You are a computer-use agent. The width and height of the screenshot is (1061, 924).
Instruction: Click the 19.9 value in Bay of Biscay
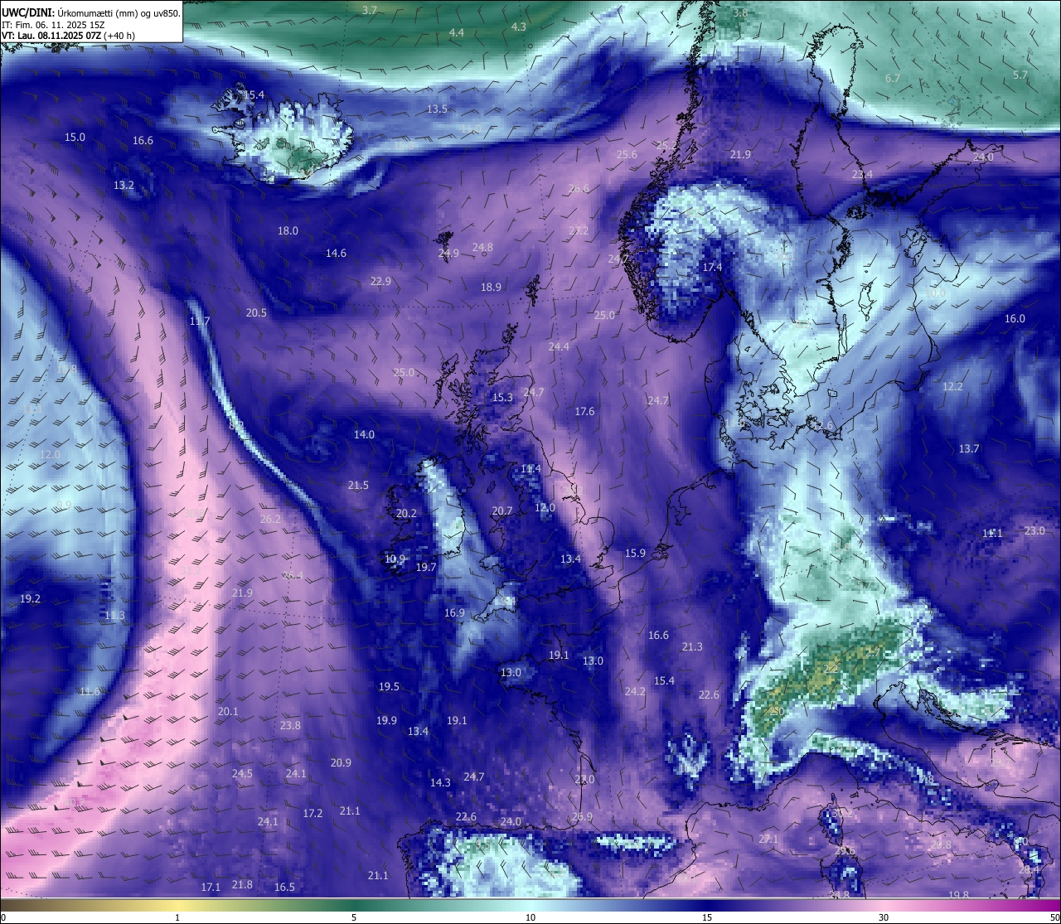[x=386, y=721]
